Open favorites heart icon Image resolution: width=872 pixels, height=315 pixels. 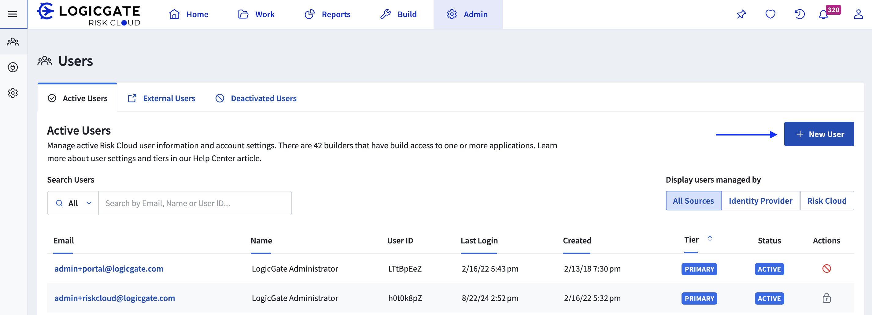(770, 14)
